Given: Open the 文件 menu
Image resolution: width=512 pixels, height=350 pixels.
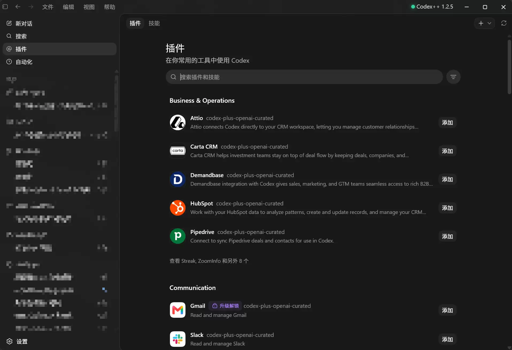Looking at the screenshot, I should pos(48,7).
